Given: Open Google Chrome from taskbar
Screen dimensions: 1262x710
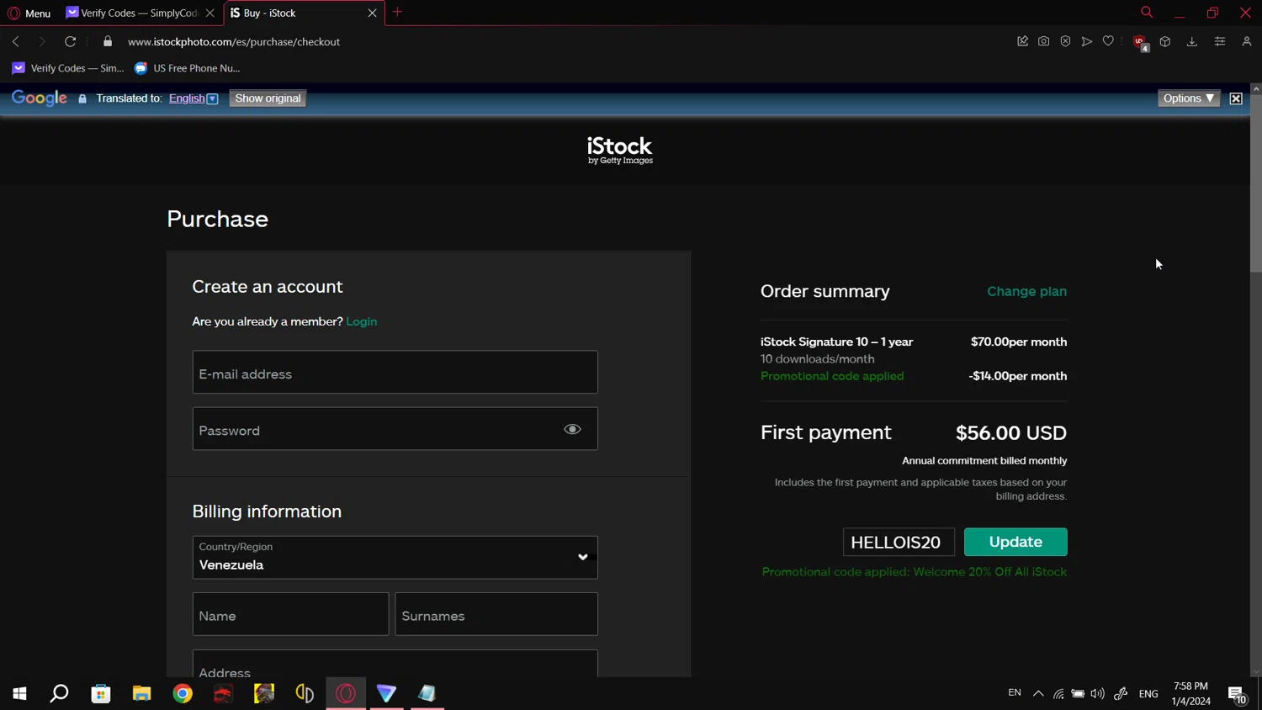Looking at the screenshot, I should pos(183,693).
